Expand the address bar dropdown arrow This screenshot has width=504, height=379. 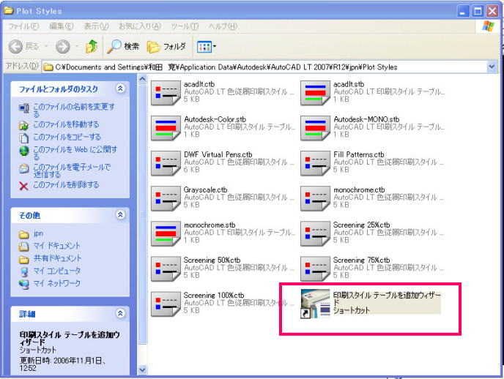pyautogui.click(x=492, y=67)
